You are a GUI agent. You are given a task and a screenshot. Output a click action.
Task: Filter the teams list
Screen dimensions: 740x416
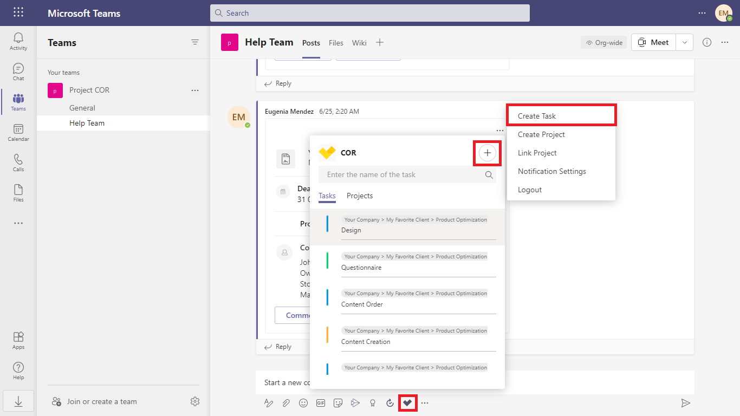click(195, 42)
